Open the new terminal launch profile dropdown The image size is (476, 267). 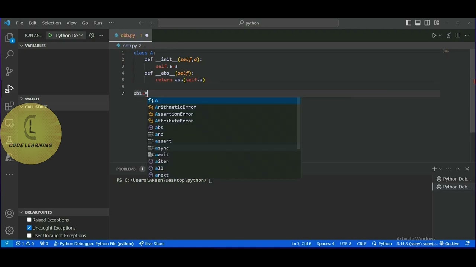pyautogui.click(x=440, y=169)
